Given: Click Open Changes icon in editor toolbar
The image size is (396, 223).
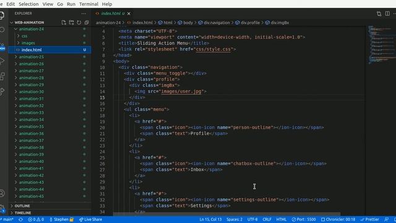Looking at the screenshot, I should pyautogui.click(x=379, y=14).
